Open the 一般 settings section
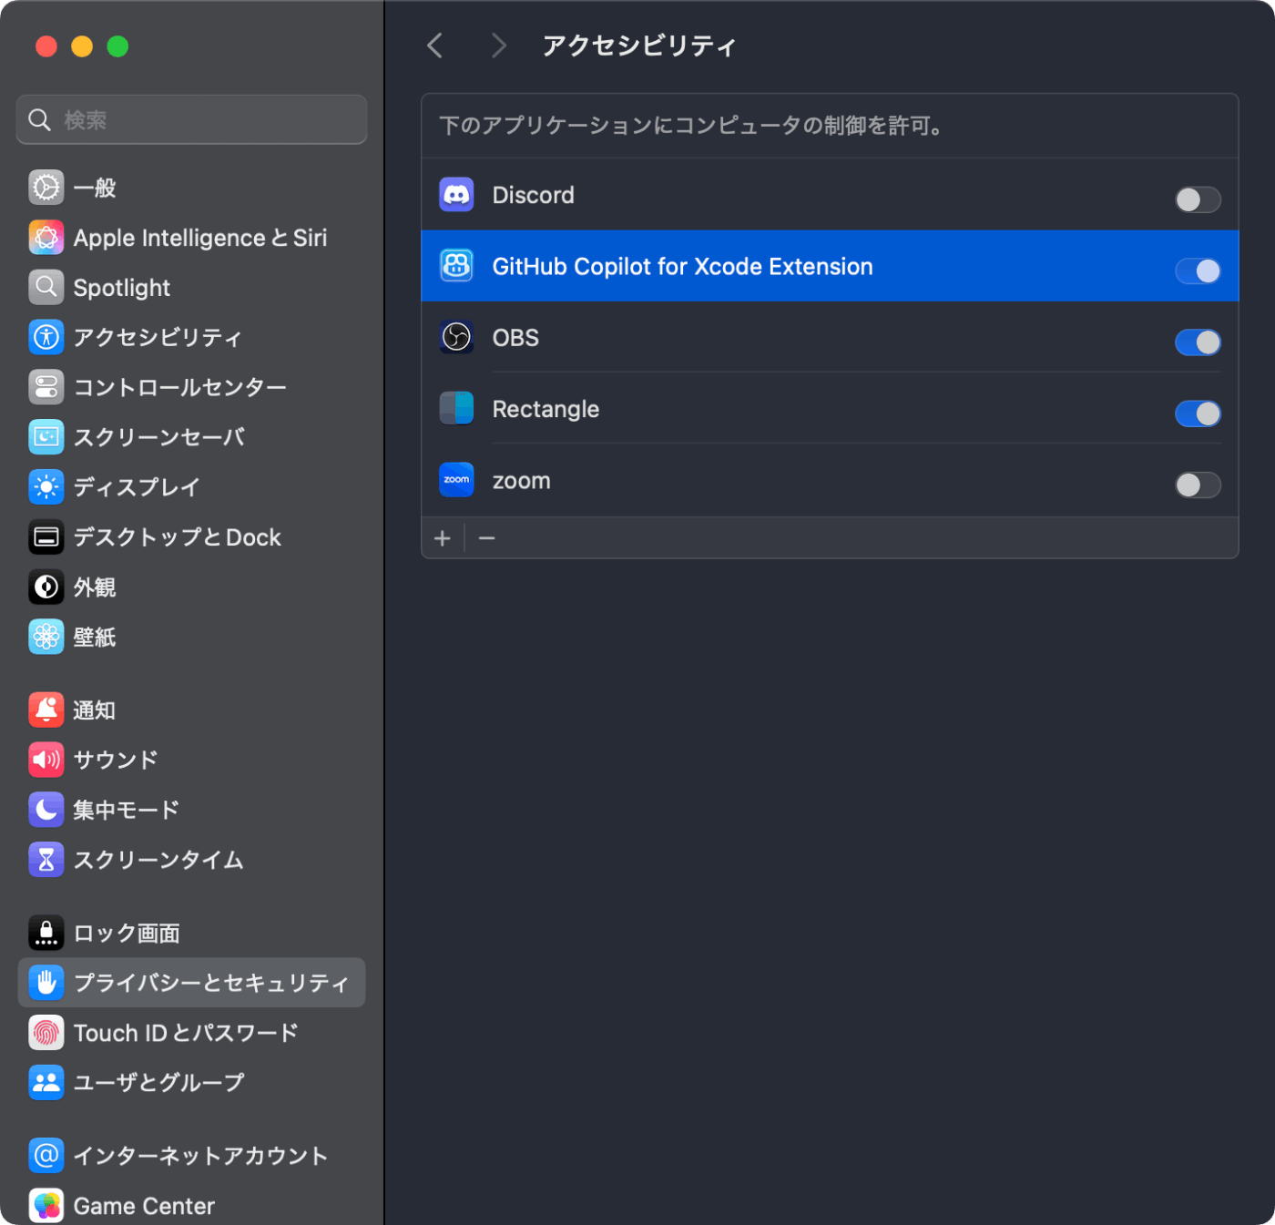The width and height of the screenshot is (1275, 1225). [95, 189]
